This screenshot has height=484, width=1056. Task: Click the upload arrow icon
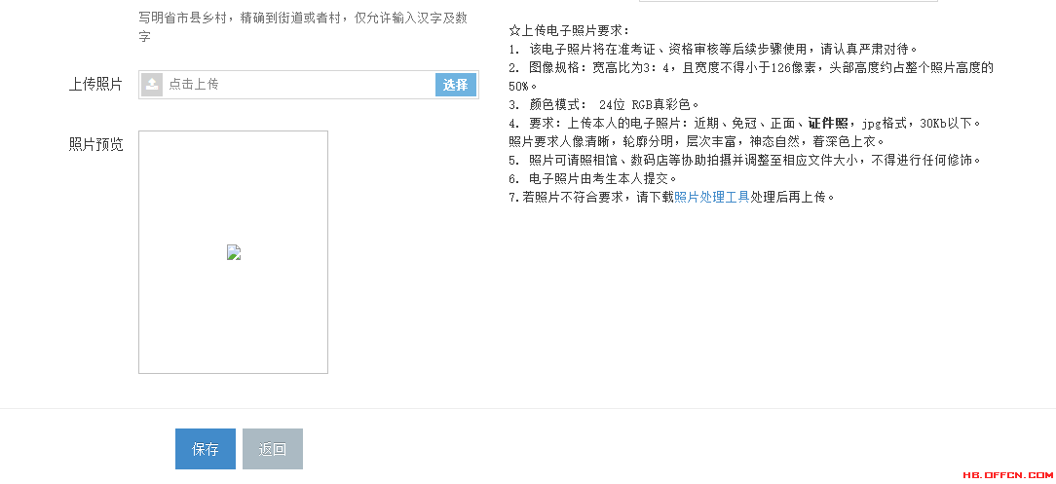[152, 85]
